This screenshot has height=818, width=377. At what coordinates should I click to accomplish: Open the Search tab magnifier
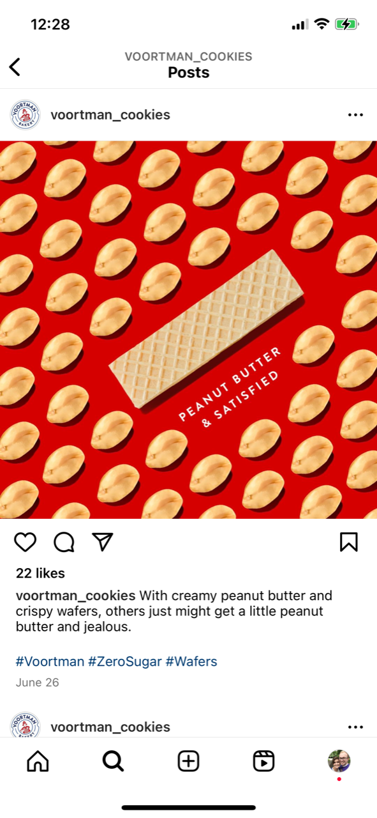[113, 761]
